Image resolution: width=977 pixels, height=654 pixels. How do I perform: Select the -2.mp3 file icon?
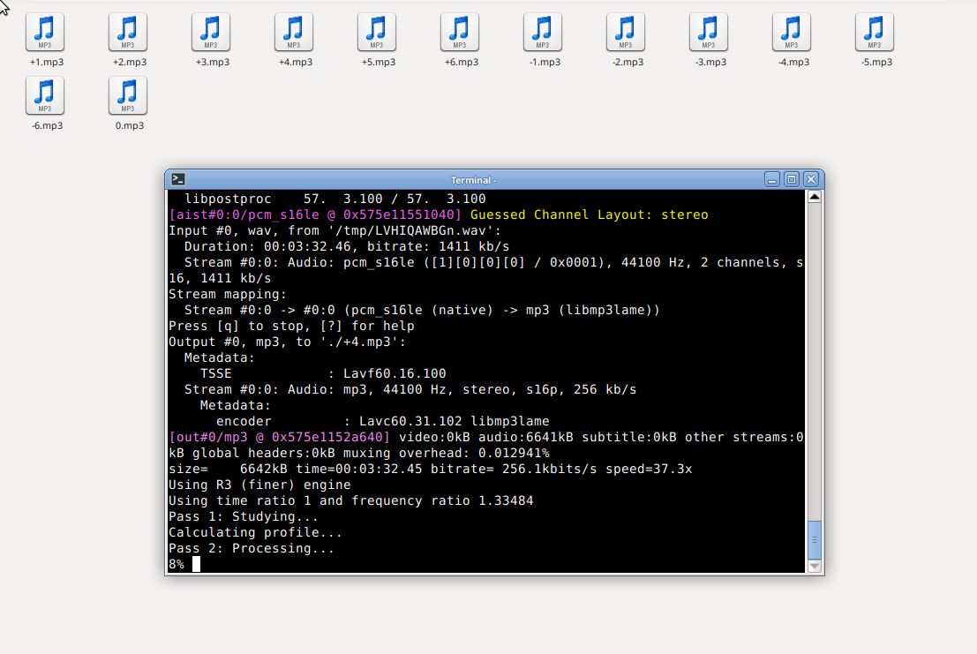point(626,33)
